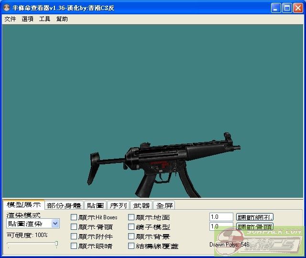Switch to the 貼圖 (Texture) tab
Image resolution: width=306 pixels, height=258 pixels.
(95, 205)
